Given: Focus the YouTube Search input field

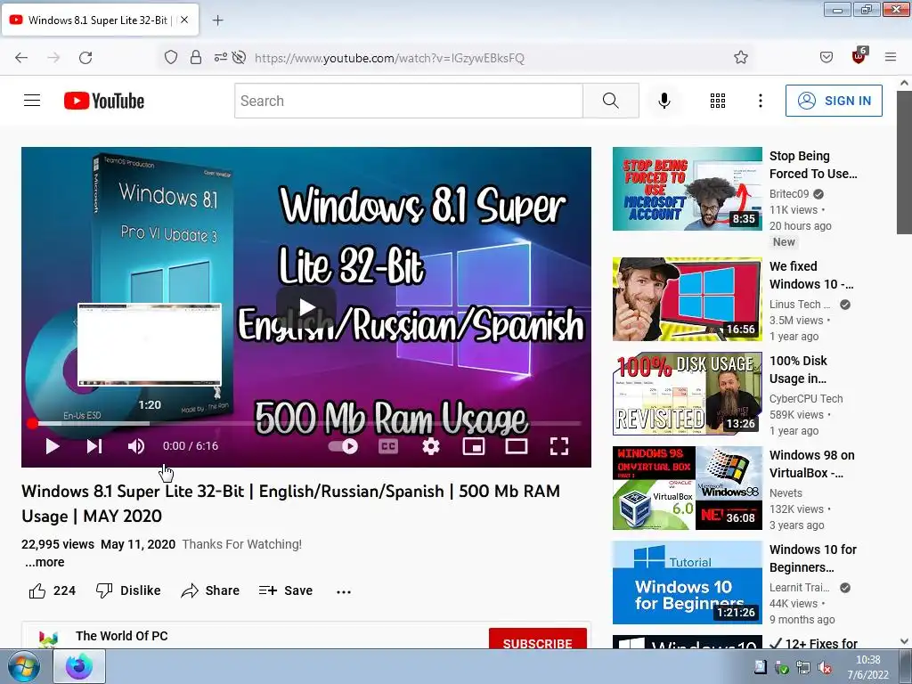Looking at the screenshot, I should click(409, 101).
